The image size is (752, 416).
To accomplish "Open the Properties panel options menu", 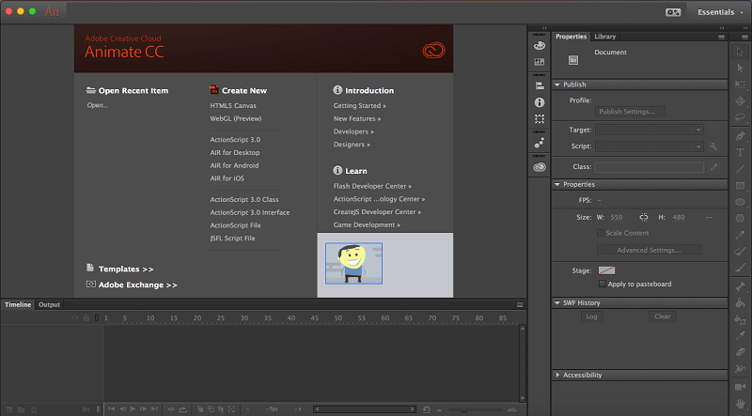I will (721, 37).
